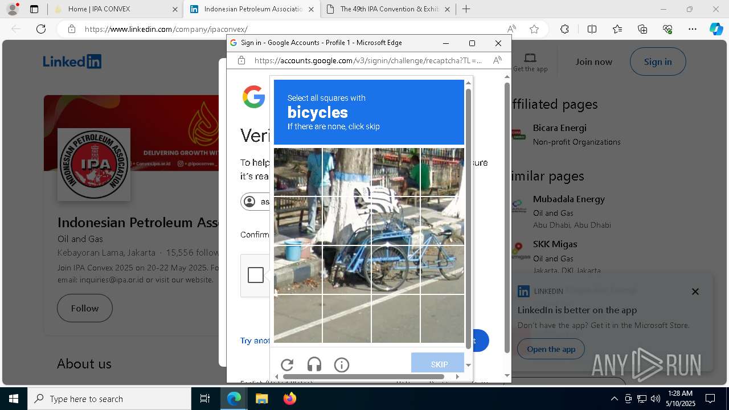Viewport: 729px width, 410px height.
Task: Switch to the Indonesian Petroleum Association tab
Action: point(252,9)
